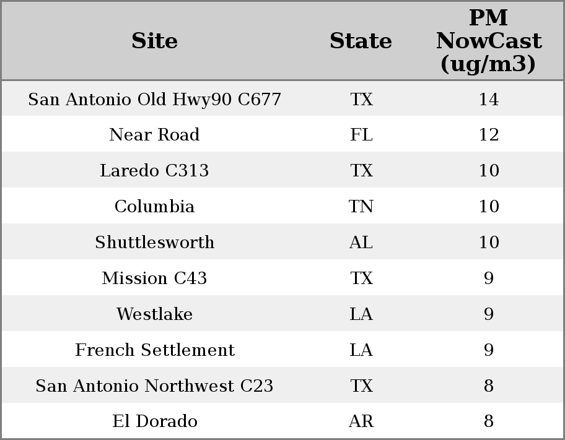
Task: Click the Site column header
Action: pos(155,41)
